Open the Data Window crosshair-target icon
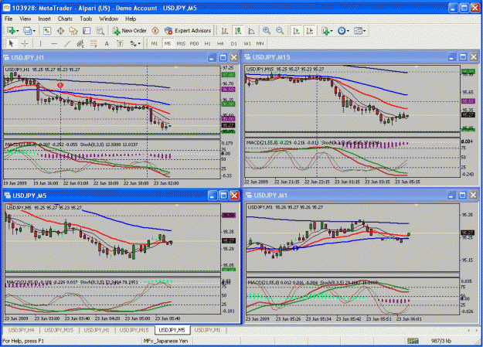 [60, 30]
